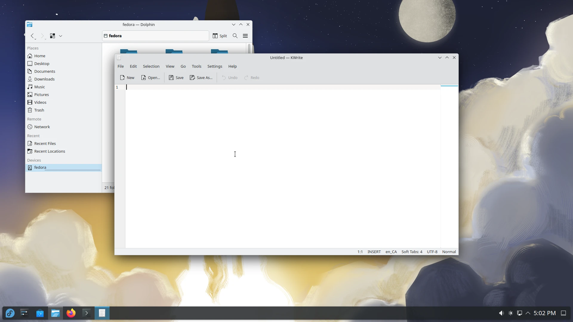Create a new document in KWrite

click(x=127, y=78)
